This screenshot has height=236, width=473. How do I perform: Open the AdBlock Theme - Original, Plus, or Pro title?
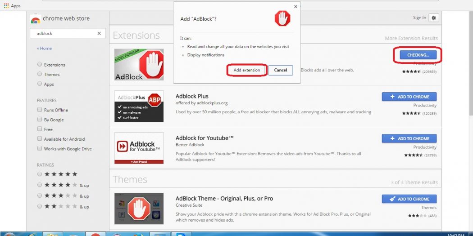(224, 198)
